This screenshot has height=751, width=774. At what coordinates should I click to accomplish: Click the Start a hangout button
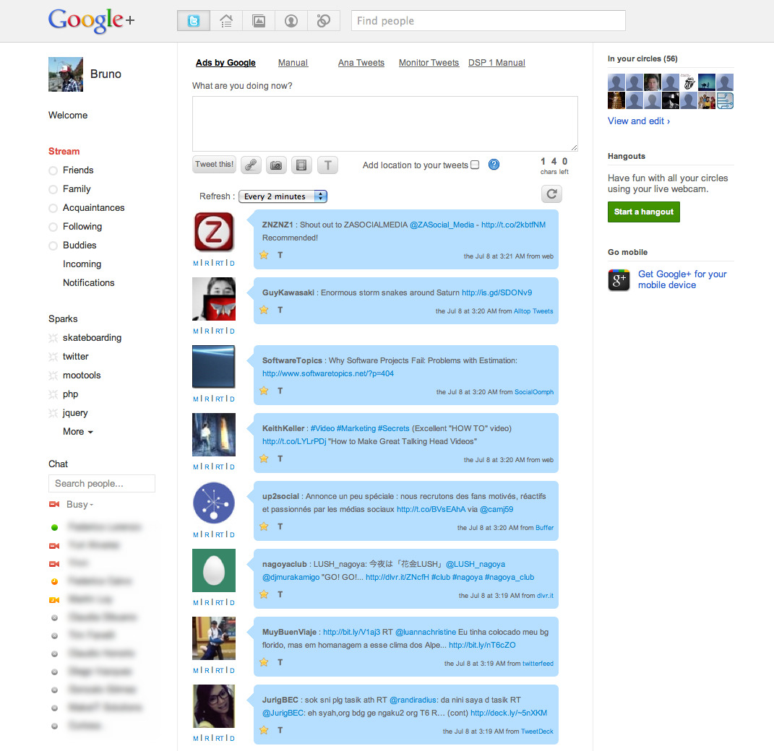click(643, 212)
